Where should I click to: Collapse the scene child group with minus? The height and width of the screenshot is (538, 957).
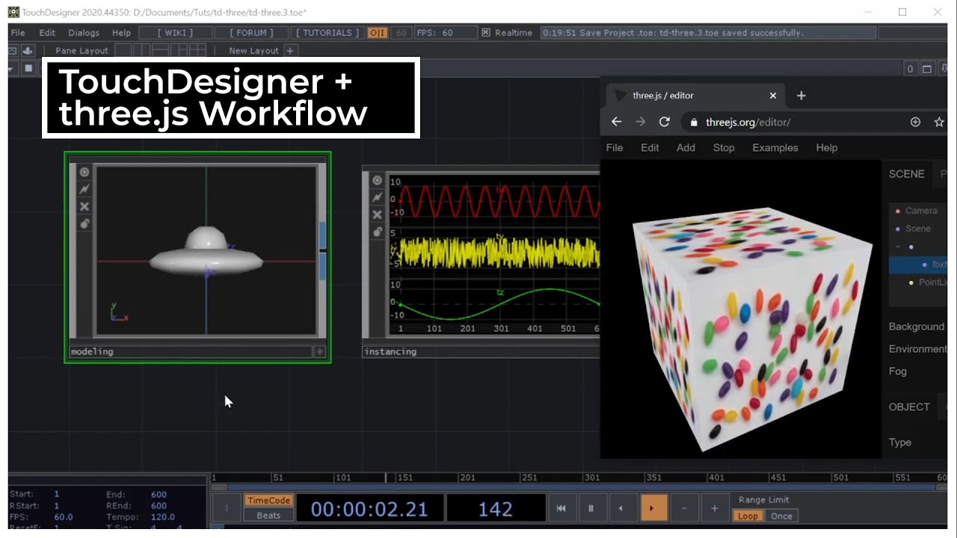[898, 247]
